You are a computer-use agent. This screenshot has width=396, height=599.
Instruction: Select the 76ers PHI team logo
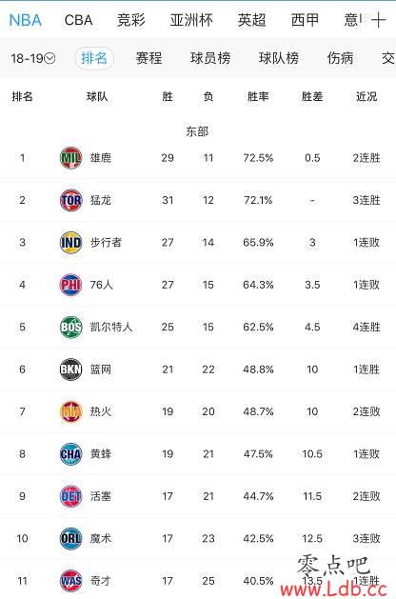click(x=71, y=285)
